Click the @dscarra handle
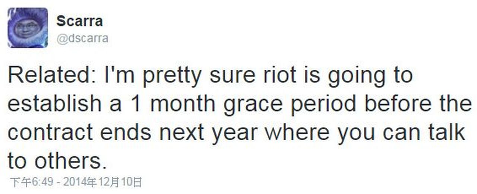 click(x=82, y=38)
